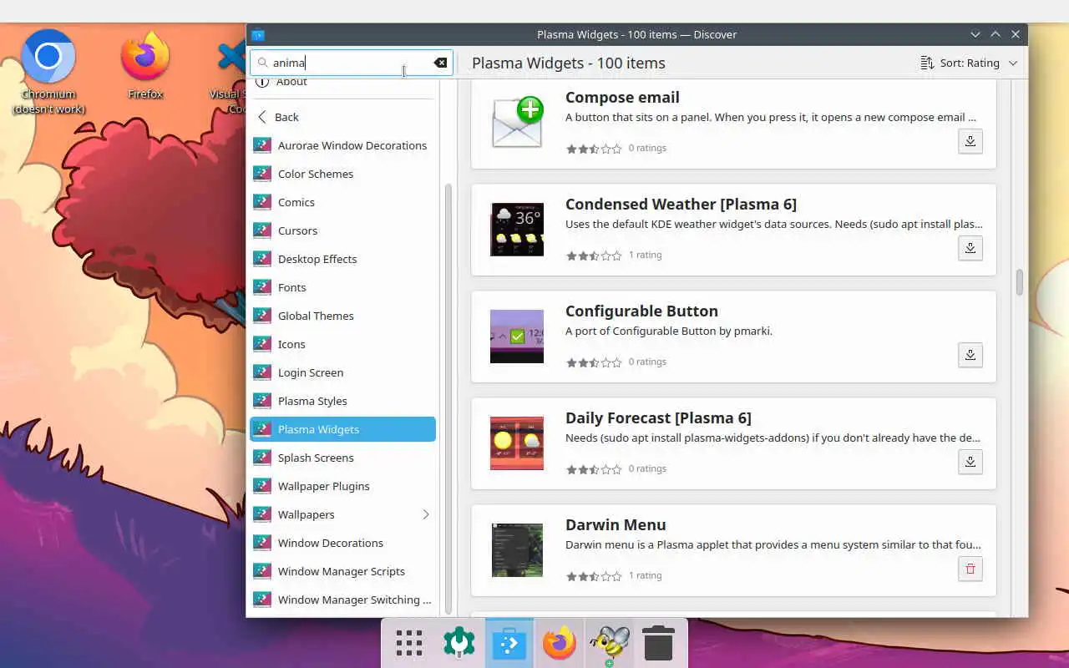This screenshot has width=1069, height=668.
Task: Open the System Settings dock icon
Action: [x=459, y=644]
